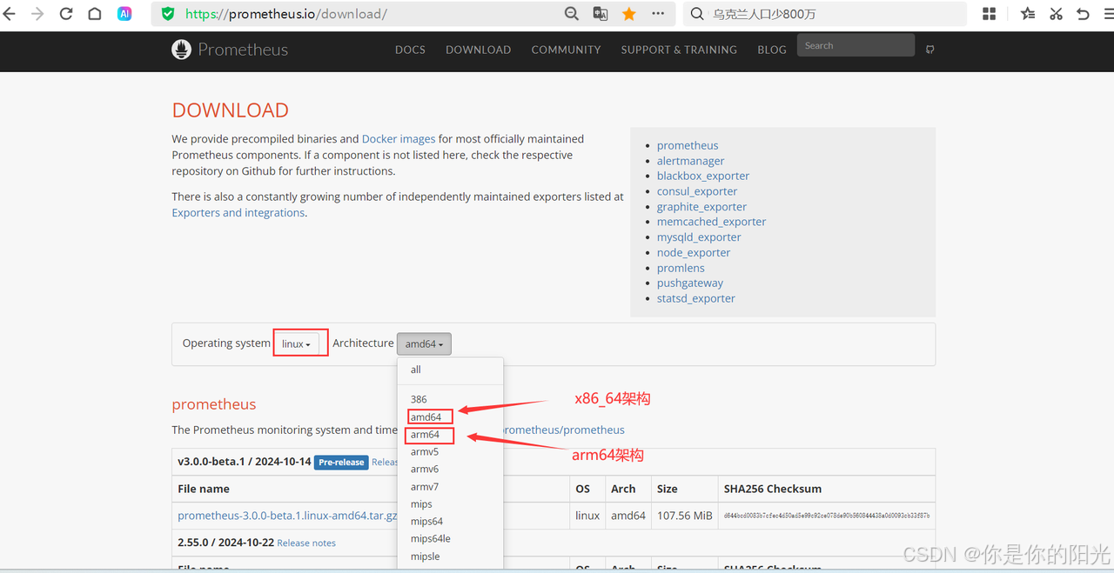Image resolution: width=1114 pixels, height=573 pixels.
Task: Open the GitHub icon in navbar
Action: pyautogui.click(x=930, y=50)
